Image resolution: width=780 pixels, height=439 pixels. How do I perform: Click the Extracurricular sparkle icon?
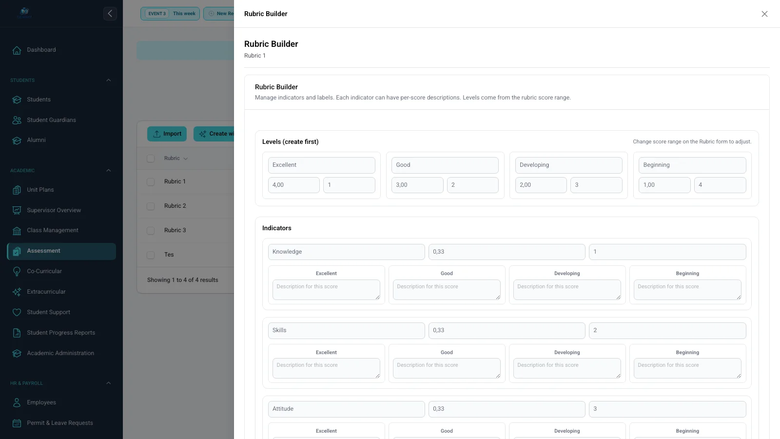coord(17,292)
